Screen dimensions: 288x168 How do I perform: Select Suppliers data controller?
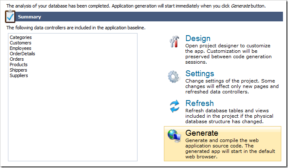(x=19, y=75)
